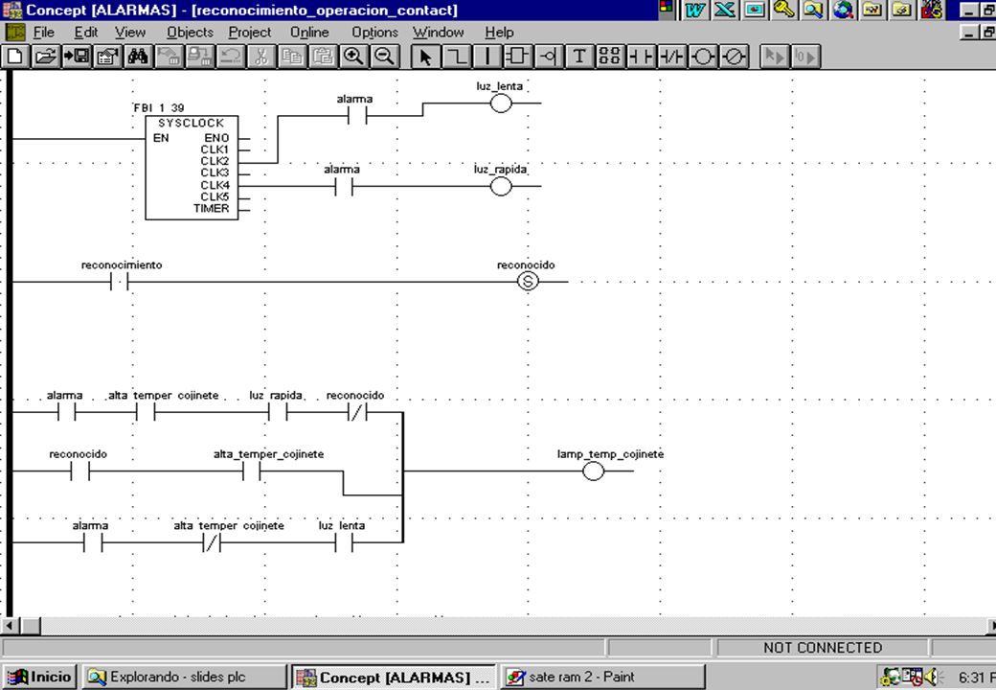Click the Open file folder icon
Viewport: 996px width, 690px height.
[x=46, y=57]
